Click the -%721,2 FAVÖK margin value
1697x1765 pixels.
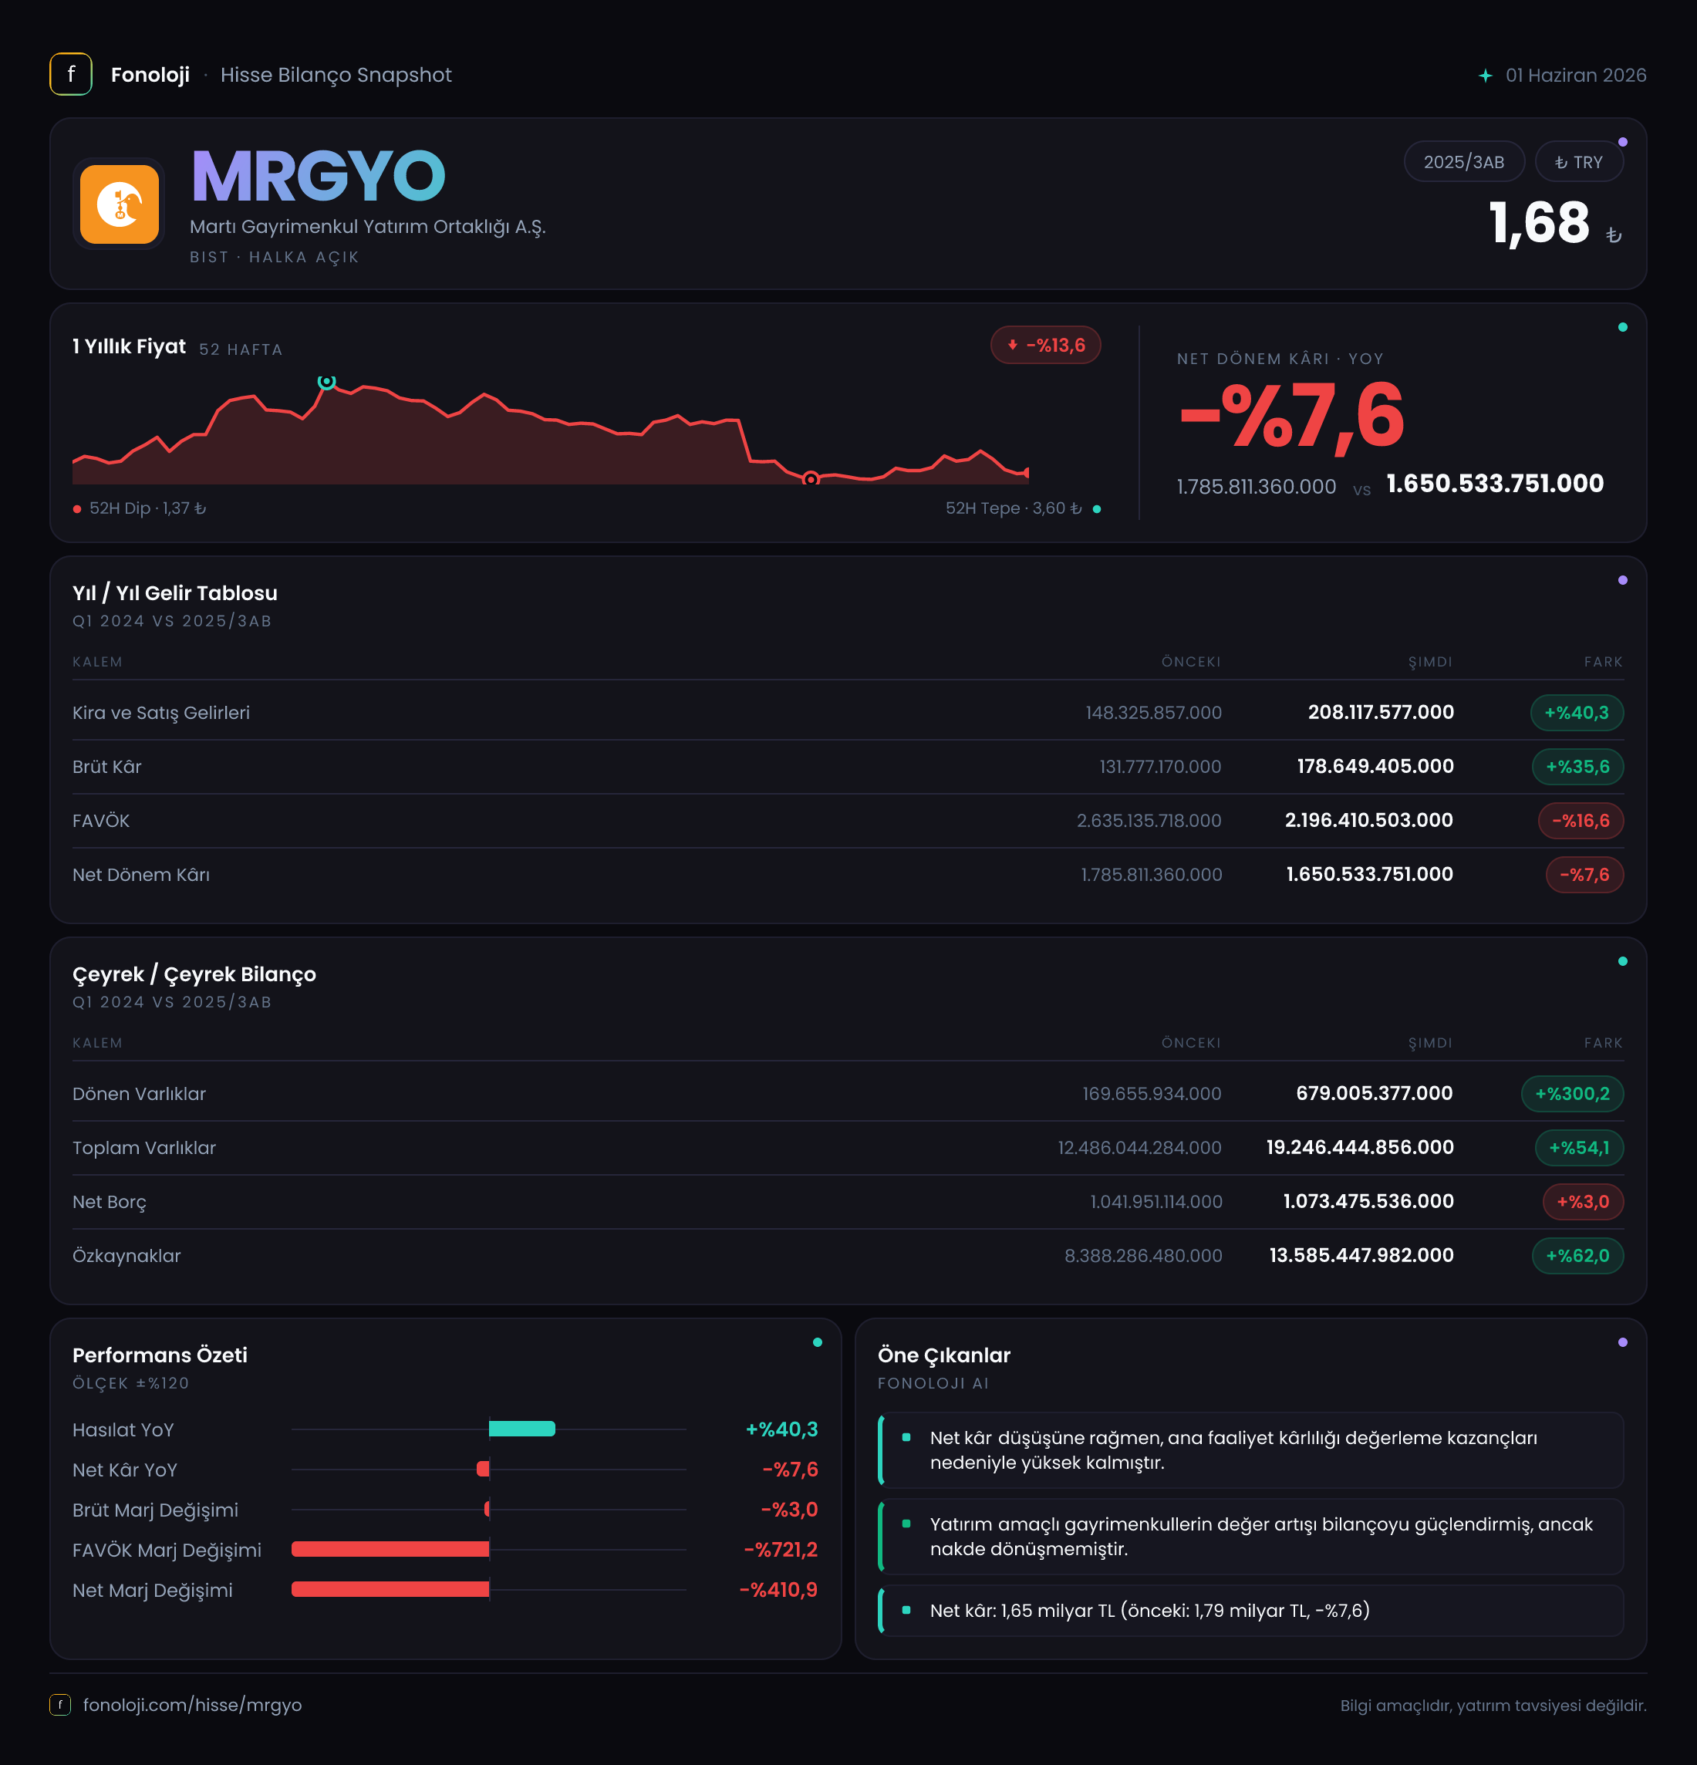pyautogui.click(x=781, y=1550)
